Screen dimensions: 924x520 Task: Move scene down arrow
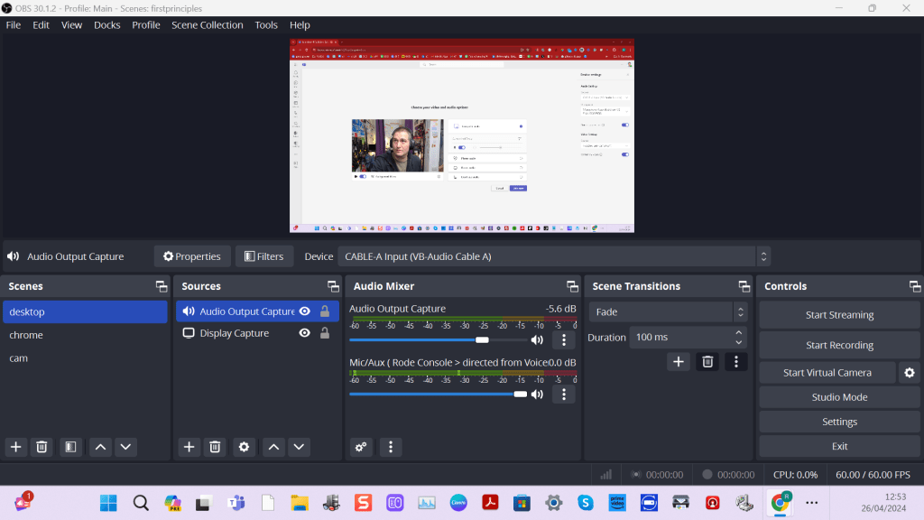125,447
